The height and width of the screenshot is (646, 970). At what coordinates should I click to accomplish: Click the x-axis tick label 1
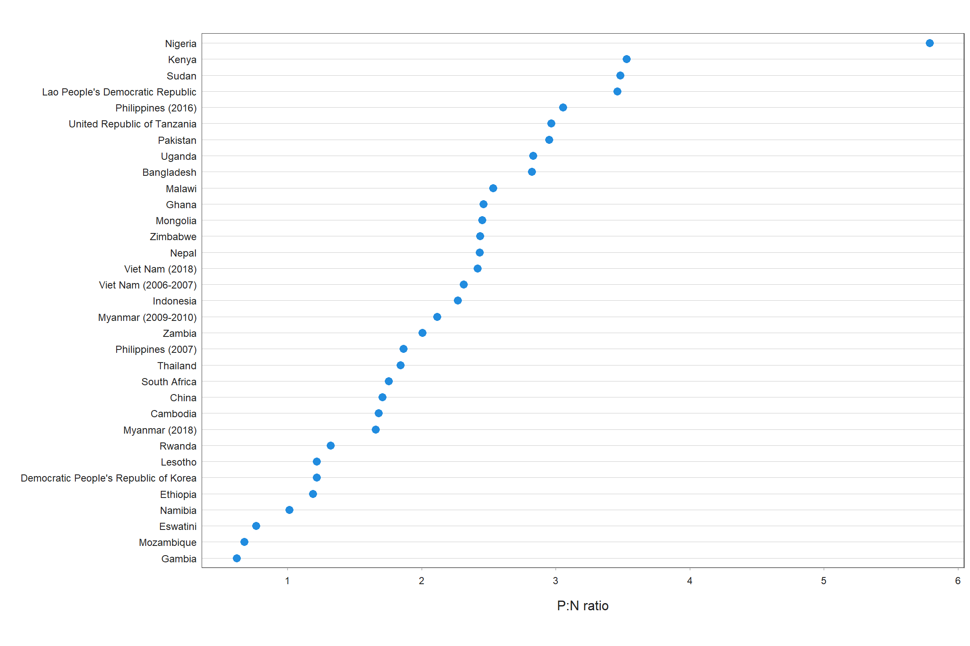(x=287, y=581)
